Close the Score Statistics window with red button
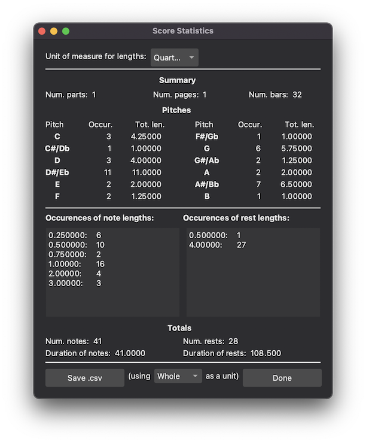 (x=42, y=31)
